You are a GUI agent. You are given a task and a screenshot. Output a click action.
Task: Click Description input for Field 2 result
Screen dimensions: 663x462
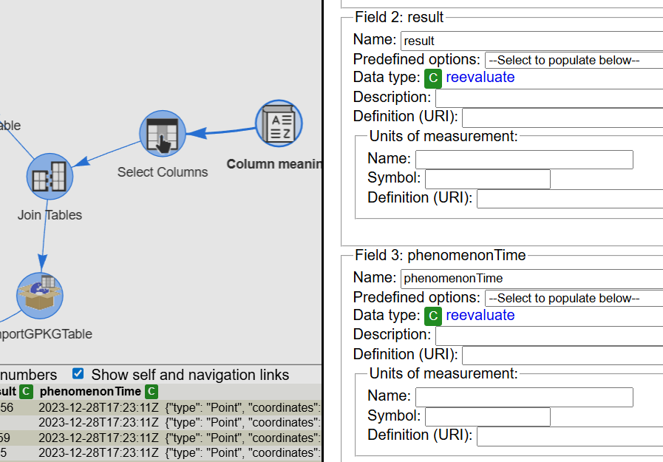point(548,98)
